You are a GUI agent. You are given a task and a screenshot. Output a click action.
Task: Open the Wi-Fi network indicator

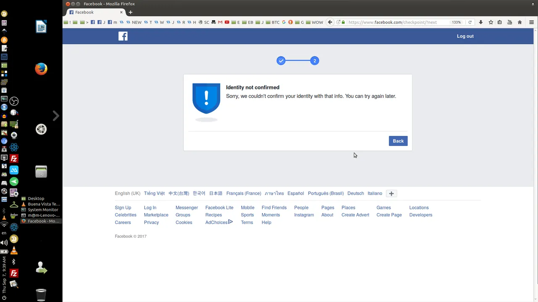tap(4, 225)
